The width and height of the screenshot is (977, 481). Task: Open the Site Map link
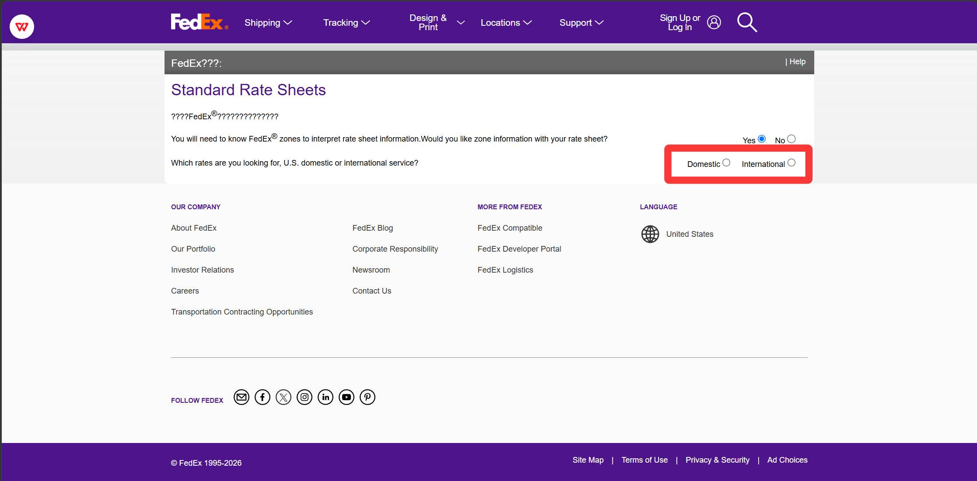588,460
